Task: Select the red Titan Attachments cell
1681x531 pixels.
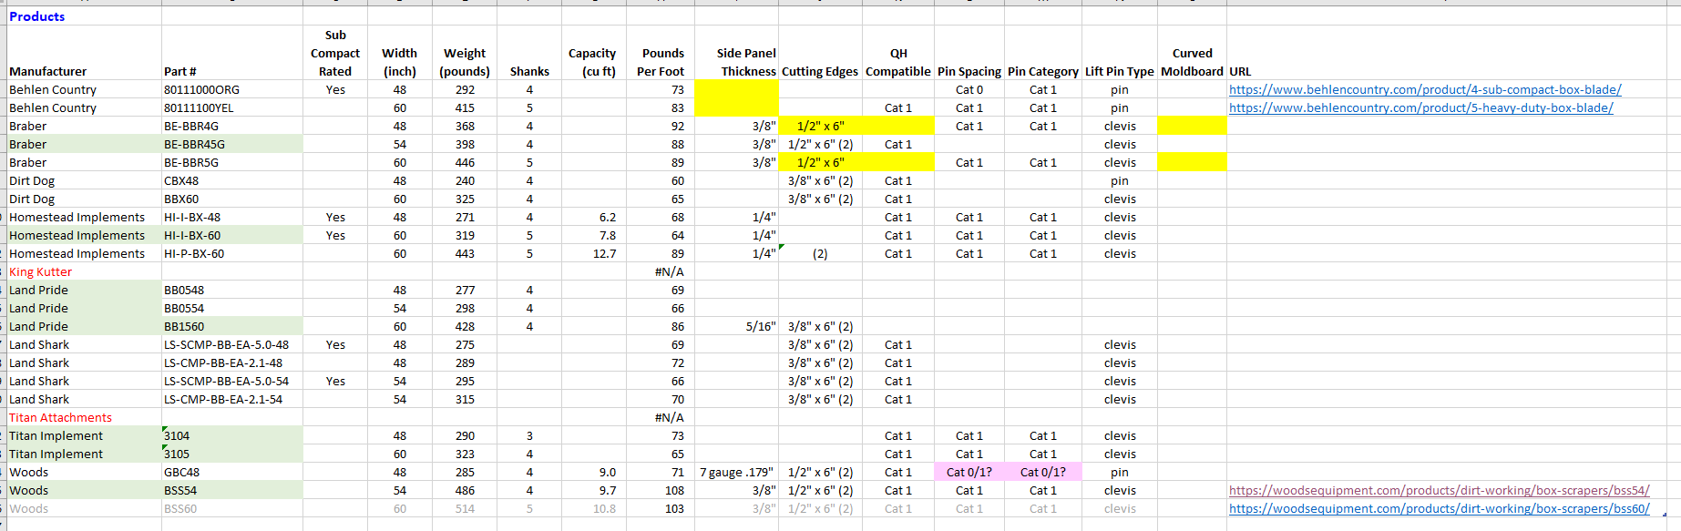Action: coord(60,417)
